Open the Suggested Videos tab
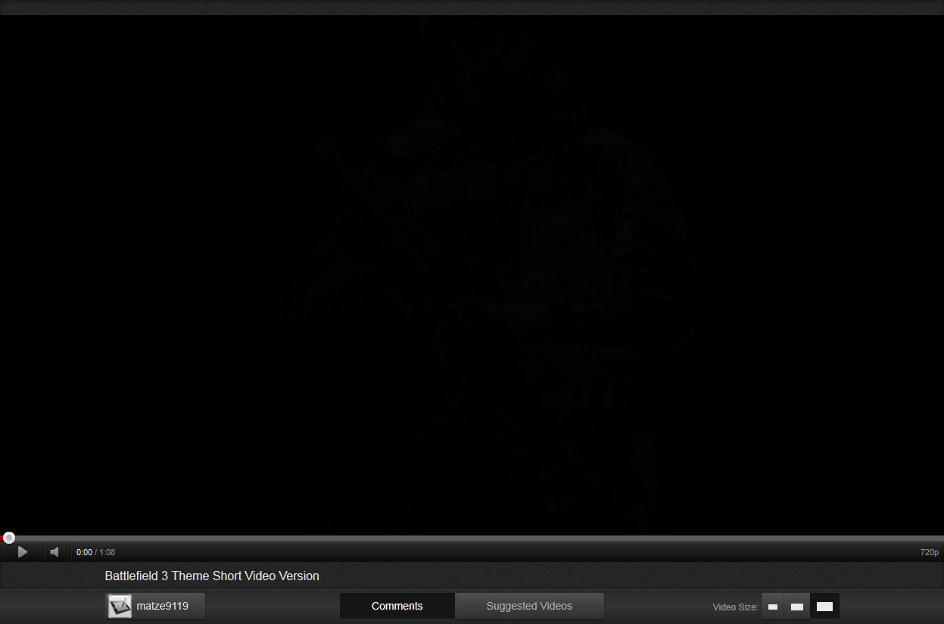This screenshot has height=624, width=944. 528,606
